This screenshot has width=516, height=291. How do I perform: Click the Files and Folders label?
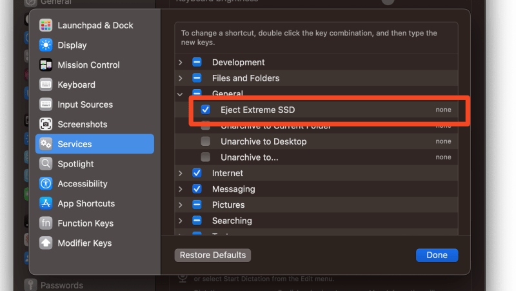(x=246, y=78)
